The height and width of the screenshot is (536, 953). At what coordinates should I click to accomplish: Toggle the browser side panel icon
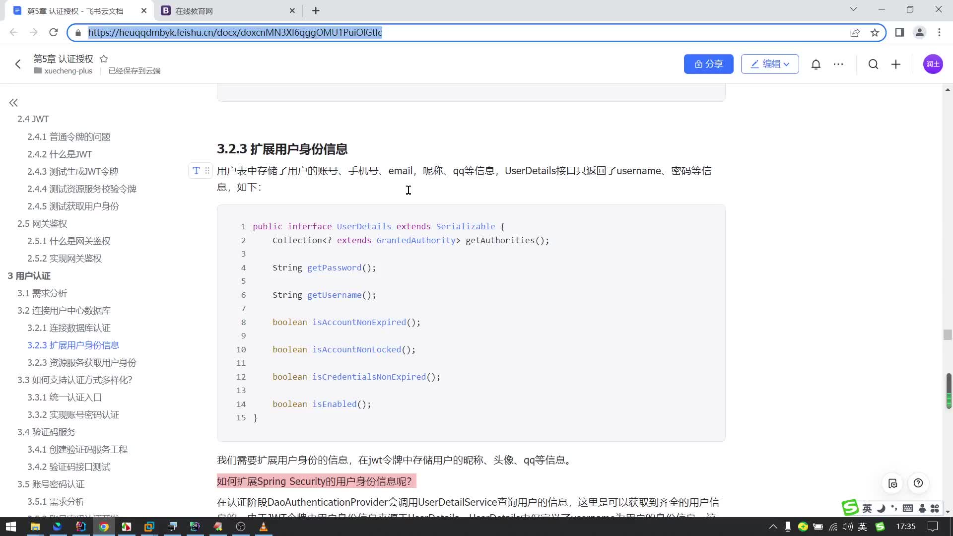[x=899, y=32]
